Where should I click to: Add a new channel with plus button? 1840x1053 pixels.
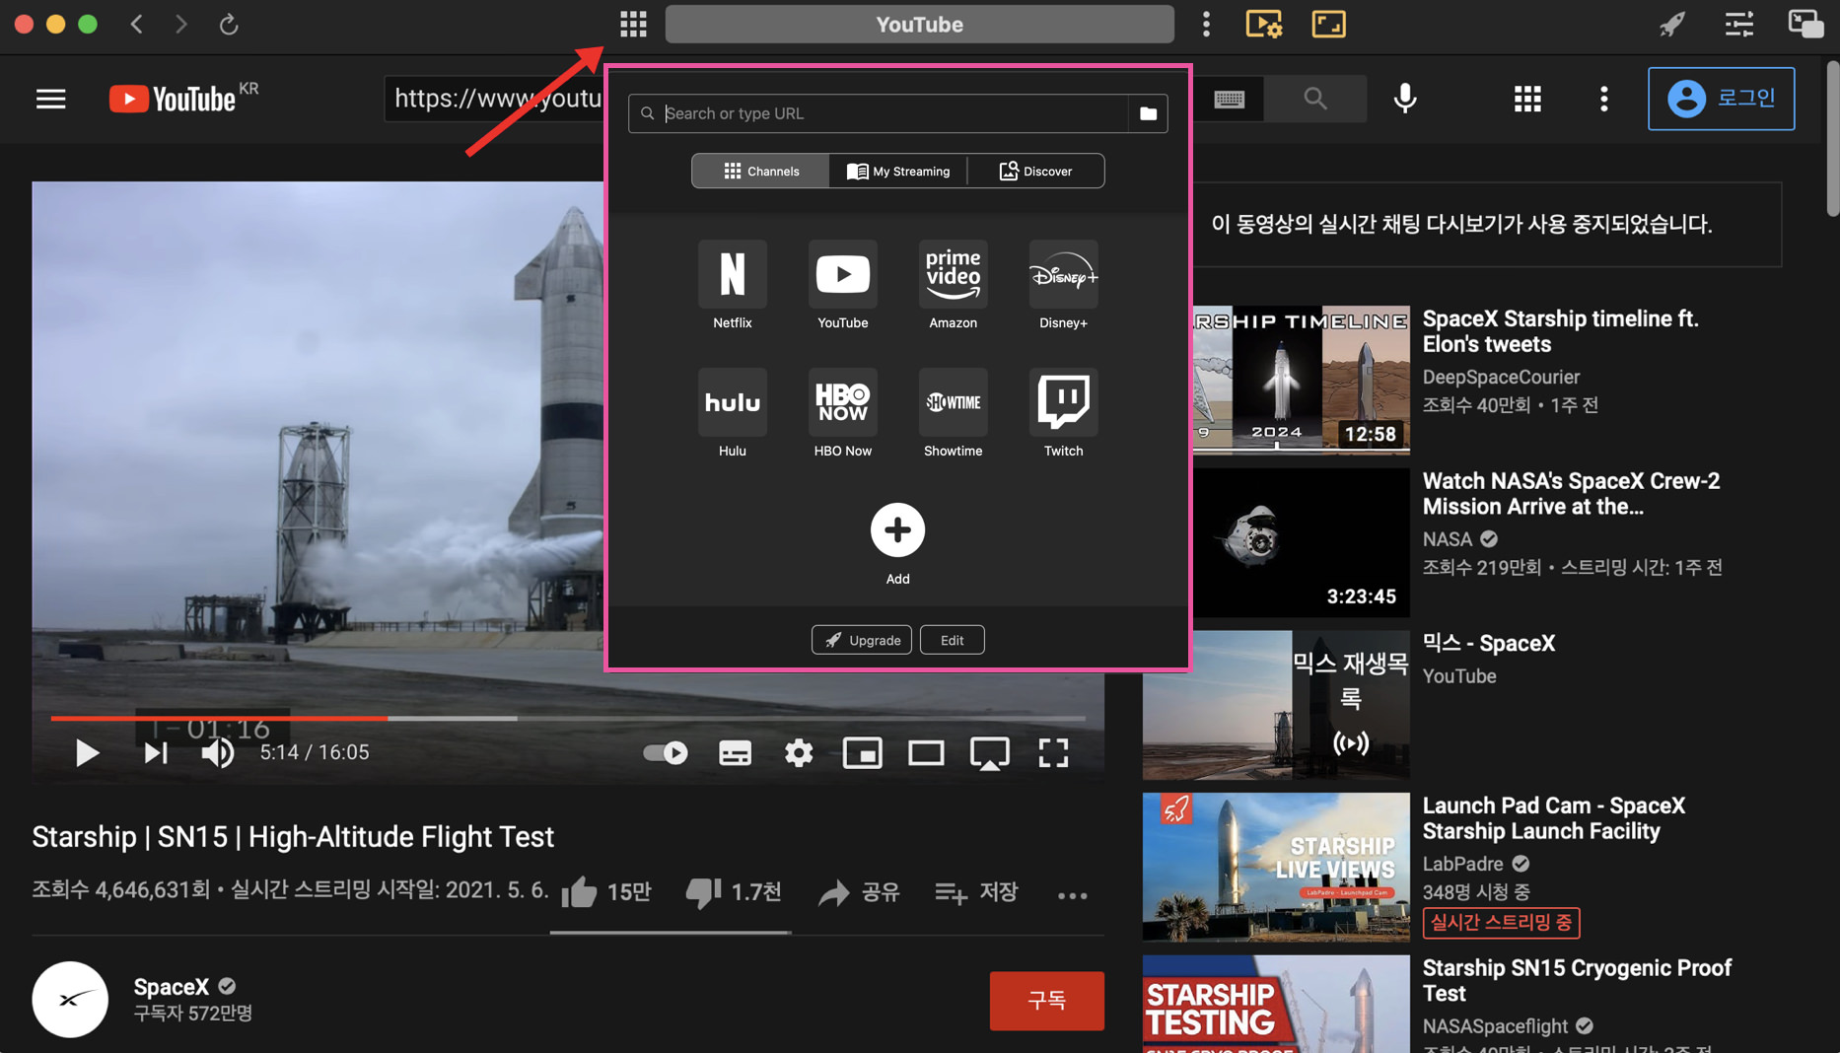coord(897,530)
